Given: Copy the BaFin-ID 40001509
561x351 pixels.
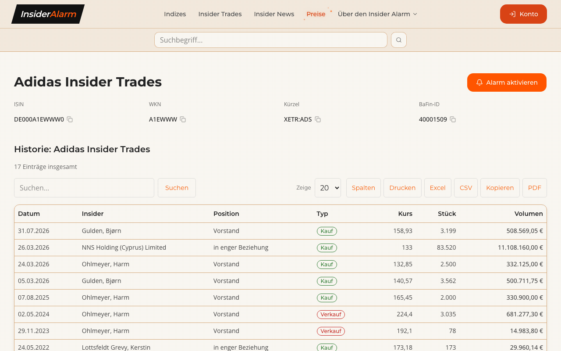Looking at the screenshot, I should point(453,119).
